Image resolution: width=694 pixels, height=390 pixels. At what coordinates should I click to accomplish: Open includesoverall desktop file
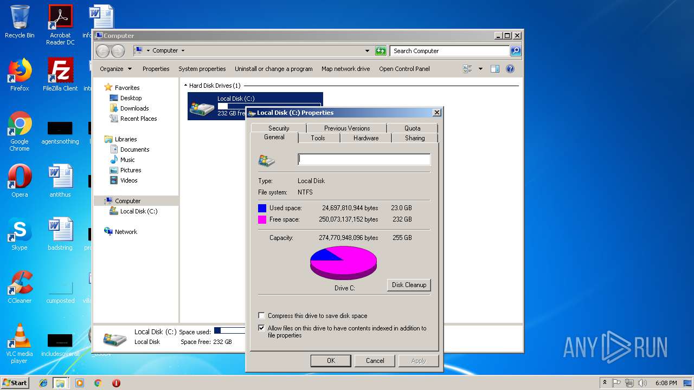[60, 345]
